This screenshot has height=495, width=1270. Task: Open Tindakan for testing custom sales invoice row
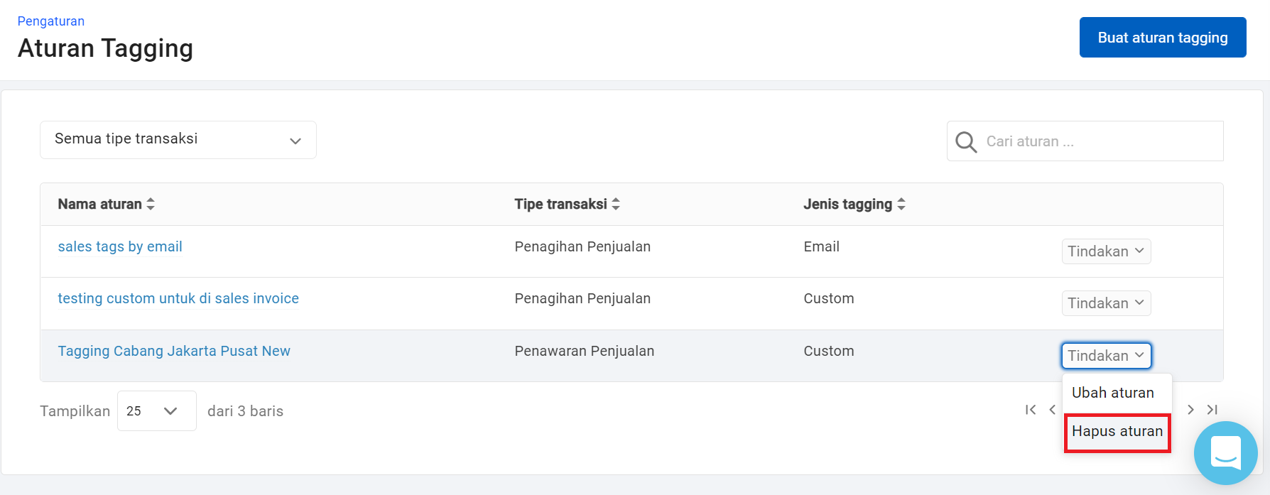coord(1105,303)
